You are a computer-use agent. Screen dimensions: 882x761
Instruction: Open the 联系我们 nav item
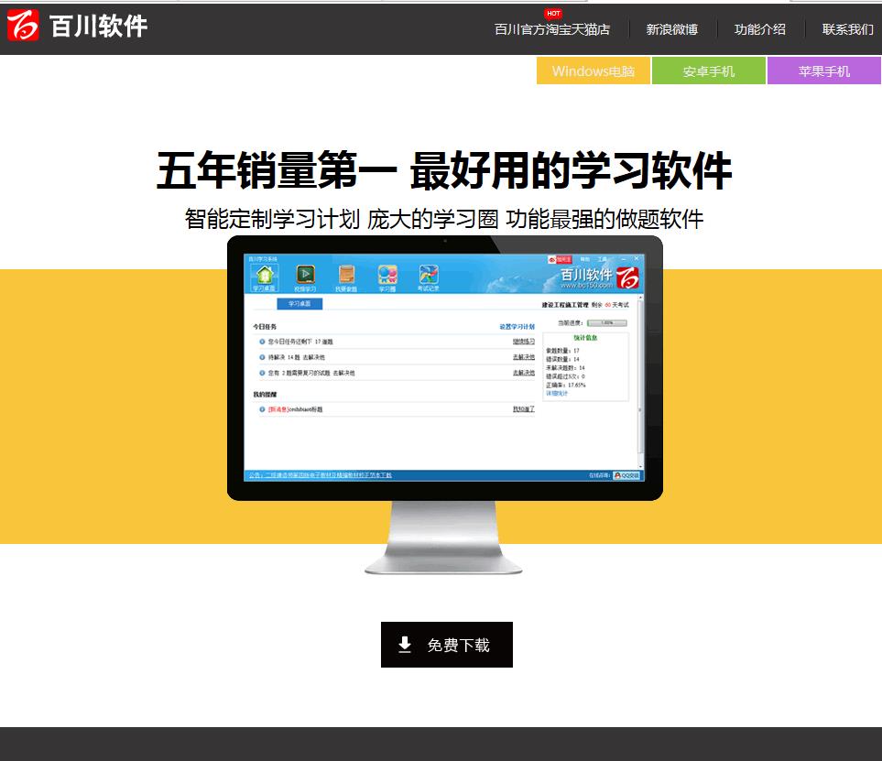(848, 29)
